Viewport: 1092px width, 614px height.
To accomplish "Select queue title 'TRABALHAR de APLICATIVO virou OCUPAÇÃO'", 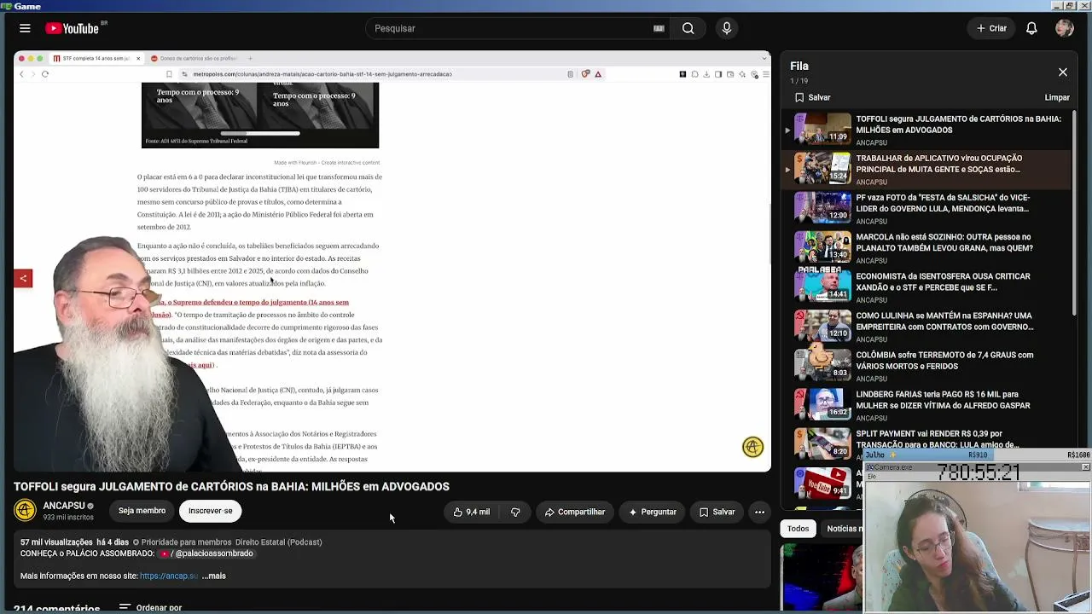I will [938, 164].
